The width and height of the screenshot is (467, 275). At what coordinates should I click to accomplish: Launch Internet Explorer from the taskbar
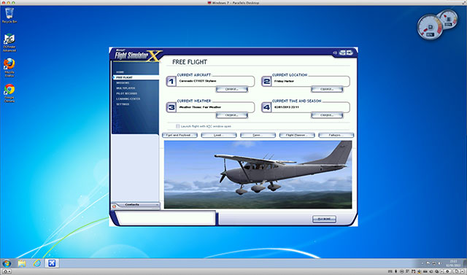tap(37, 263)
